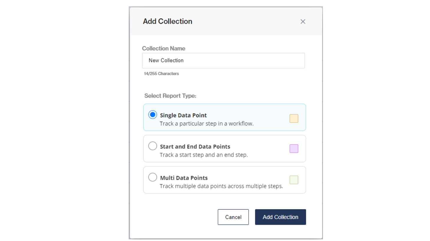Click the "14/255 Characters" counter text
The width and height of the screenshot is (430, 241).
[x=161, y=74]
